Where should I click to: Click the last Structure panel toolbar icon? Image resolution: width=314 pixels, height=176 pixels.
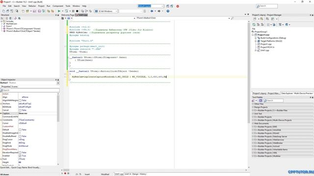point(20,18)
